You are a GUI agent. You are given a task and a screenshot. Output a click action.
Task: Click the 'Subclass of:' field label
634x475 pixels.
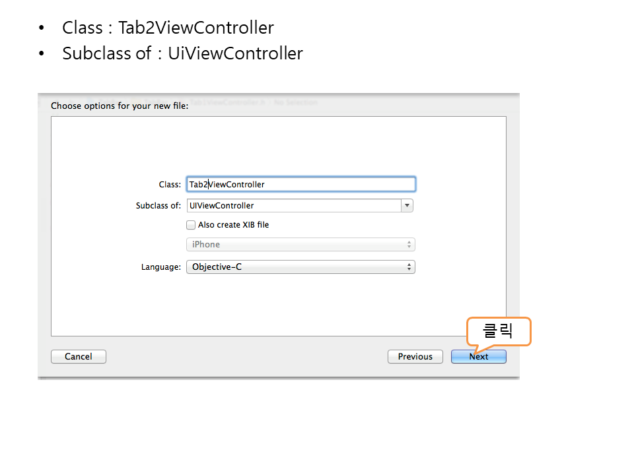(158, 206)
